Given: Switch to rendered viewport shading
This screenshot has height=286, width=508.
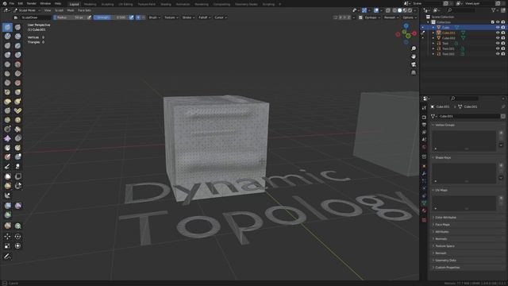Looking at the screenshot, I should click(410, 10).
